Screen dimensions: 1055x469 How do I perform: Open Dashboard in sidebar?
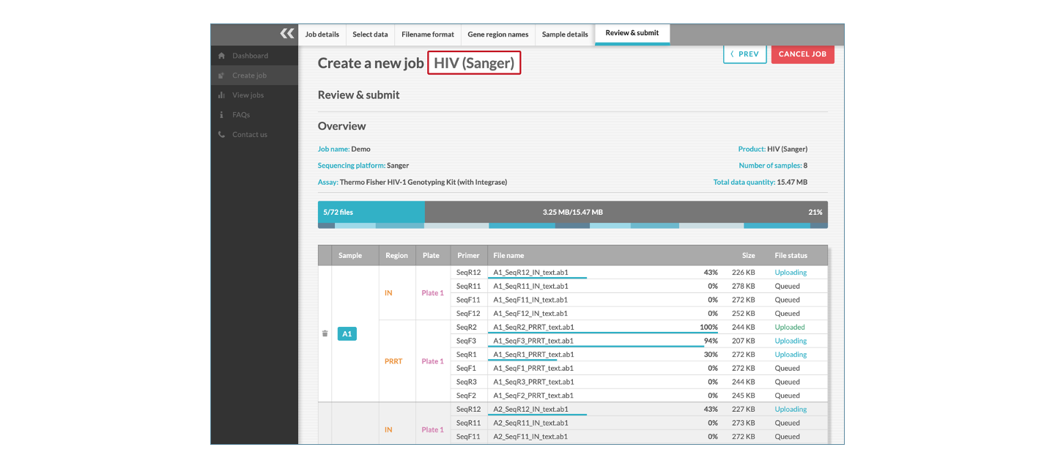click(254, 56)
